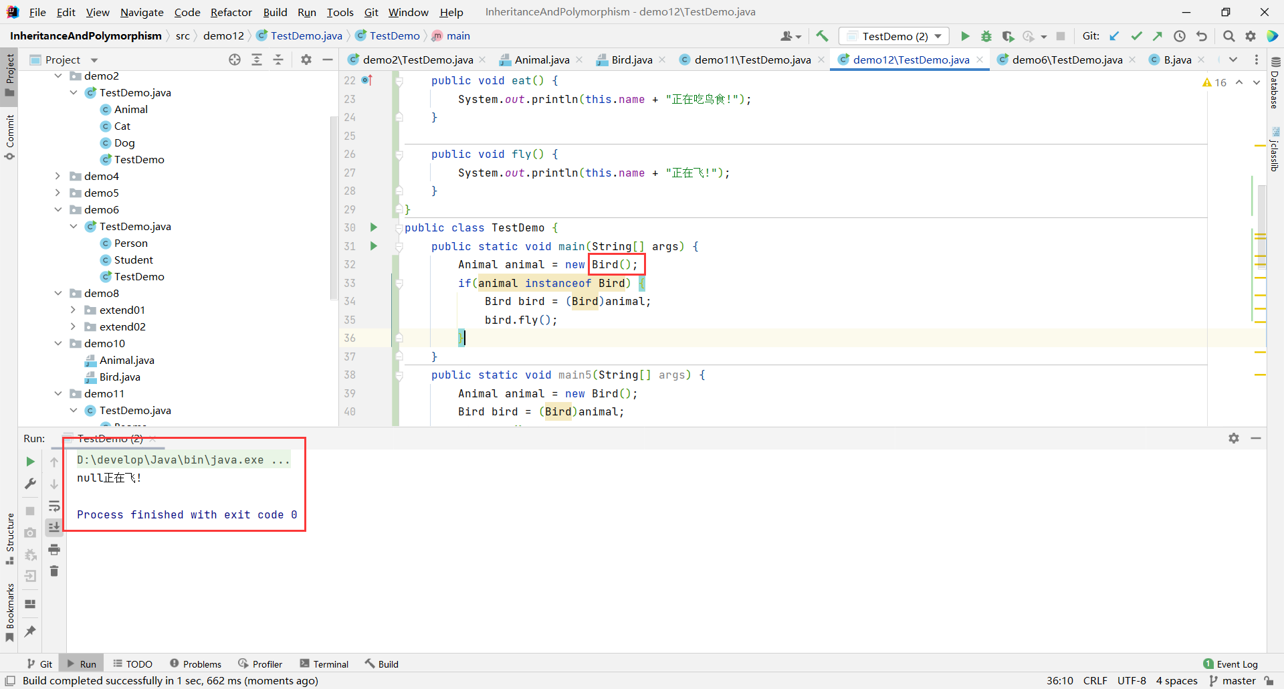Collapse the demo6 folder
Viewport: 1284px width, 689px height.
click(58, 209)
